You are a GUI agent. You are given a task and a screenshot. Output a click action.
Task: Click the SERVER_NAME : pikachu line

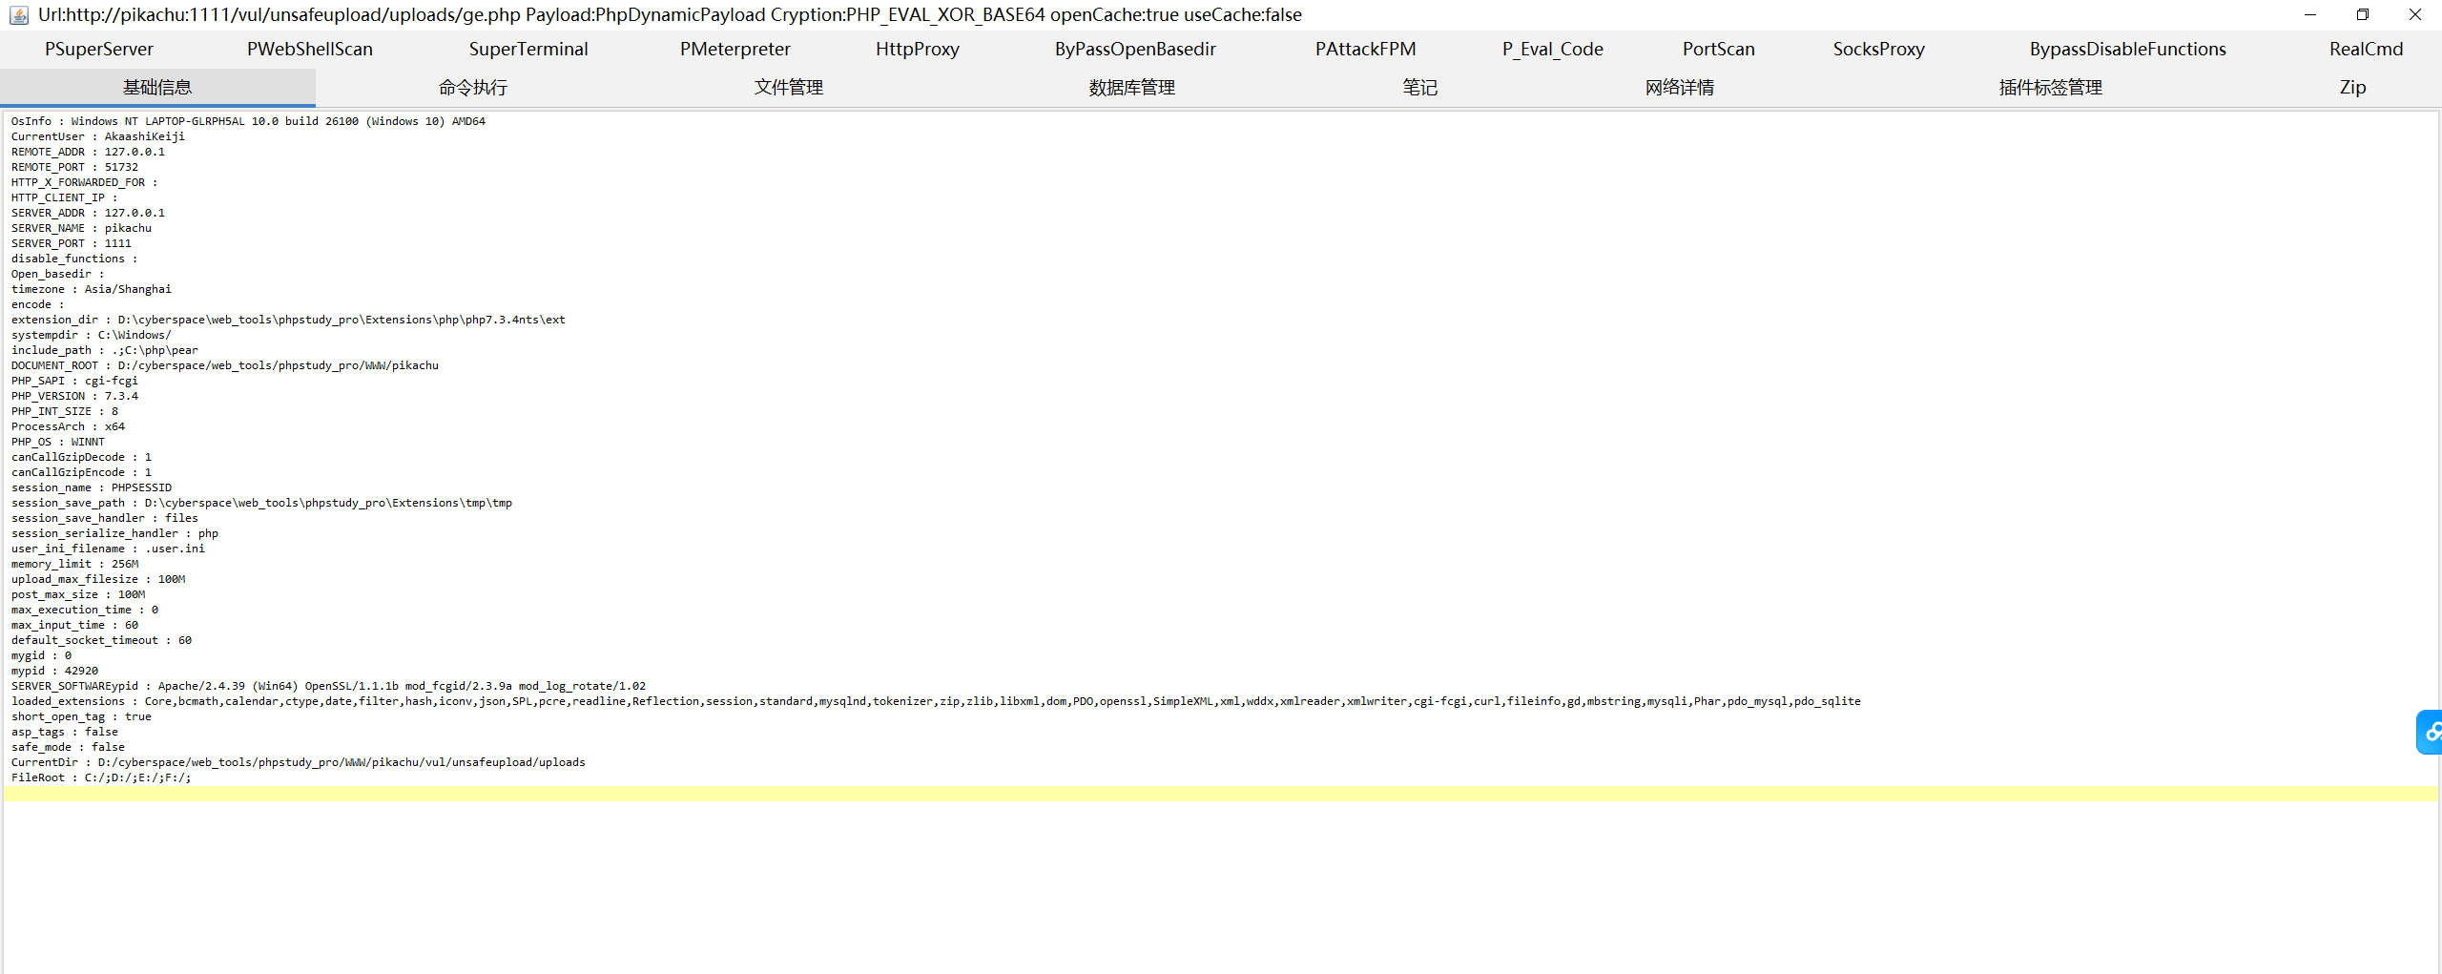point(81,228)
